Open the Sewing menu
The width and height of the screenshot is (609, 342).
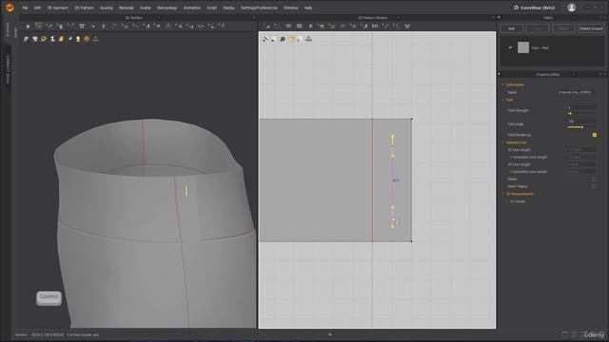(x=106, y=8)
